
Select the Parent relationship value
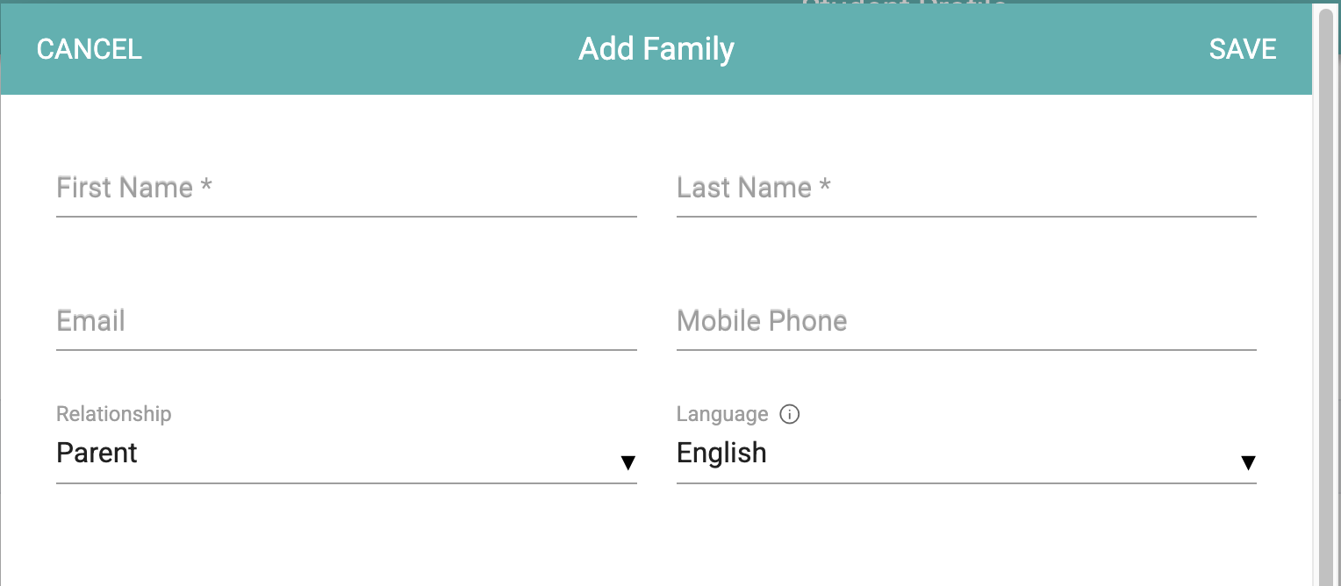97,453
